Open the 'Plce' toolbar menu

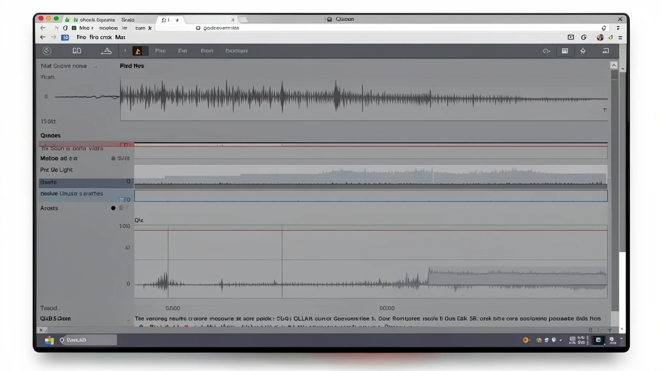tap(160, 51)
